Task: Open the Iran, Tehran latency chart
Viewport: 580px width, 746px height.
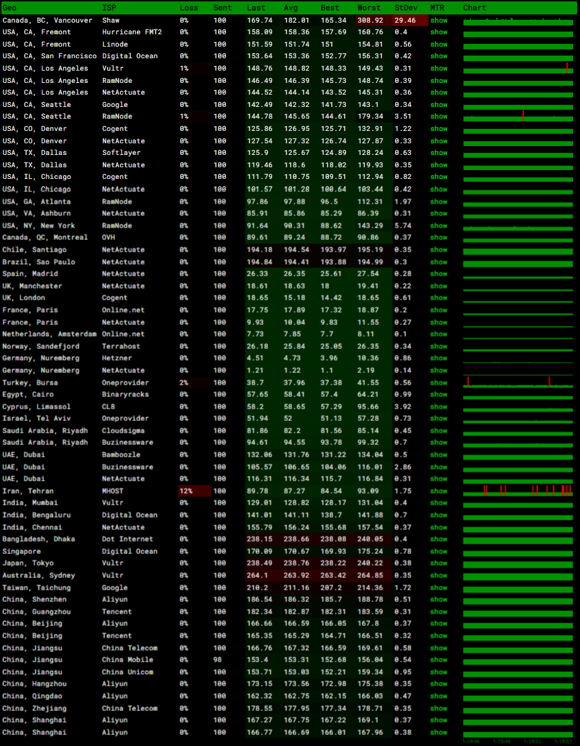Action: point(518,491)
